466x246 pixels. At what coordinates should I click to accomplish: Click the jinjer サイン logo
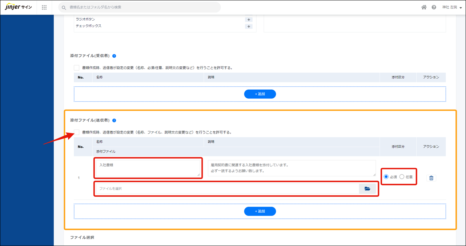pyautogui.click(x=18, y=7)
